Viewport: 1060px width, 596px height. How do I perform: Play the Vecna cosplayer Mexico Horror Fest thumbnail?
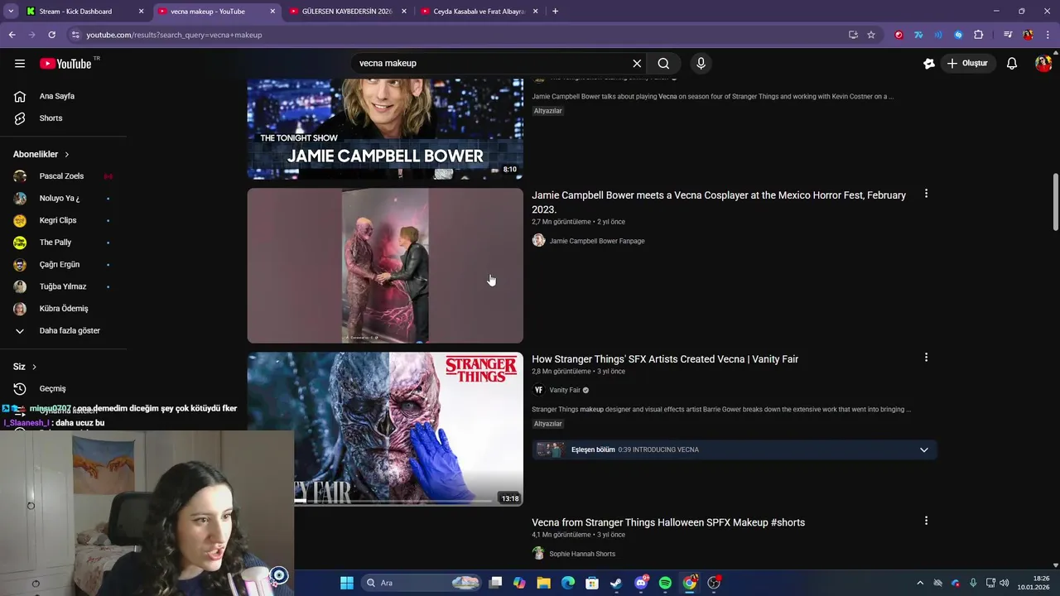point(385,266)
